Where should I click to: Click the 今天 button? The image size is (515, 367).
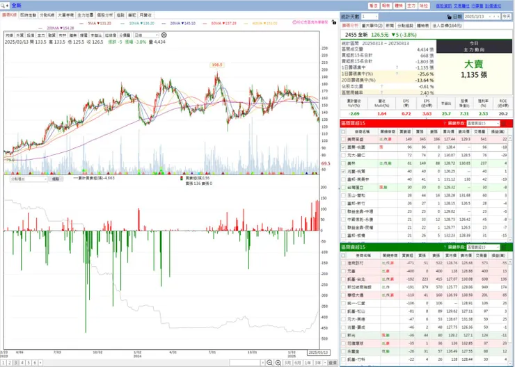click(507, 17)
